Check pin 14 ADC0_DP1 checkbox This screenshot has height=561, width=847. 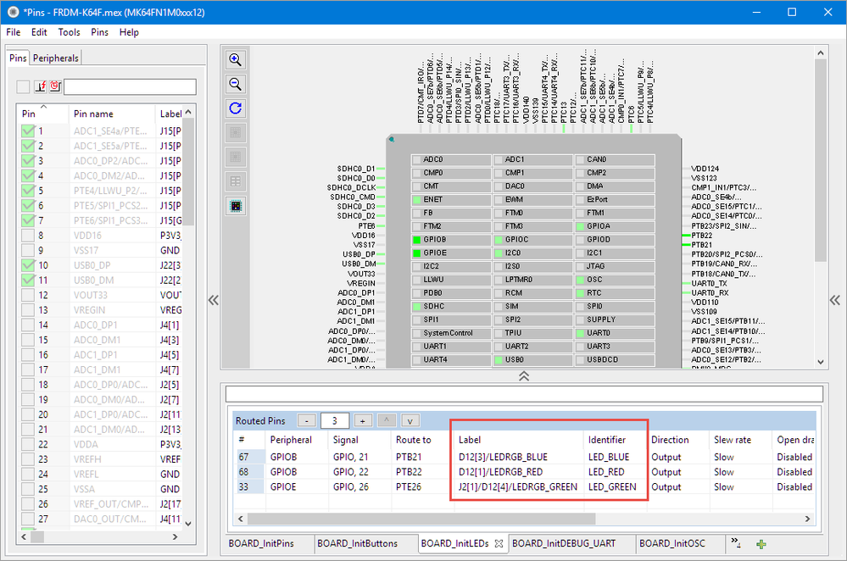(x=28, y=325)
